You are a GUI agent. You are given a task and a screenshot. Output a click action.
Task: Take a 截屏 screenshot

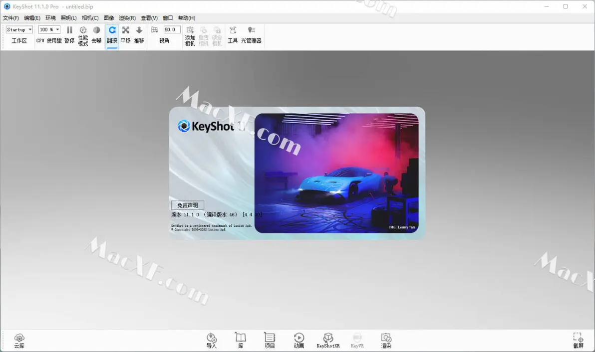click(579, 341)
